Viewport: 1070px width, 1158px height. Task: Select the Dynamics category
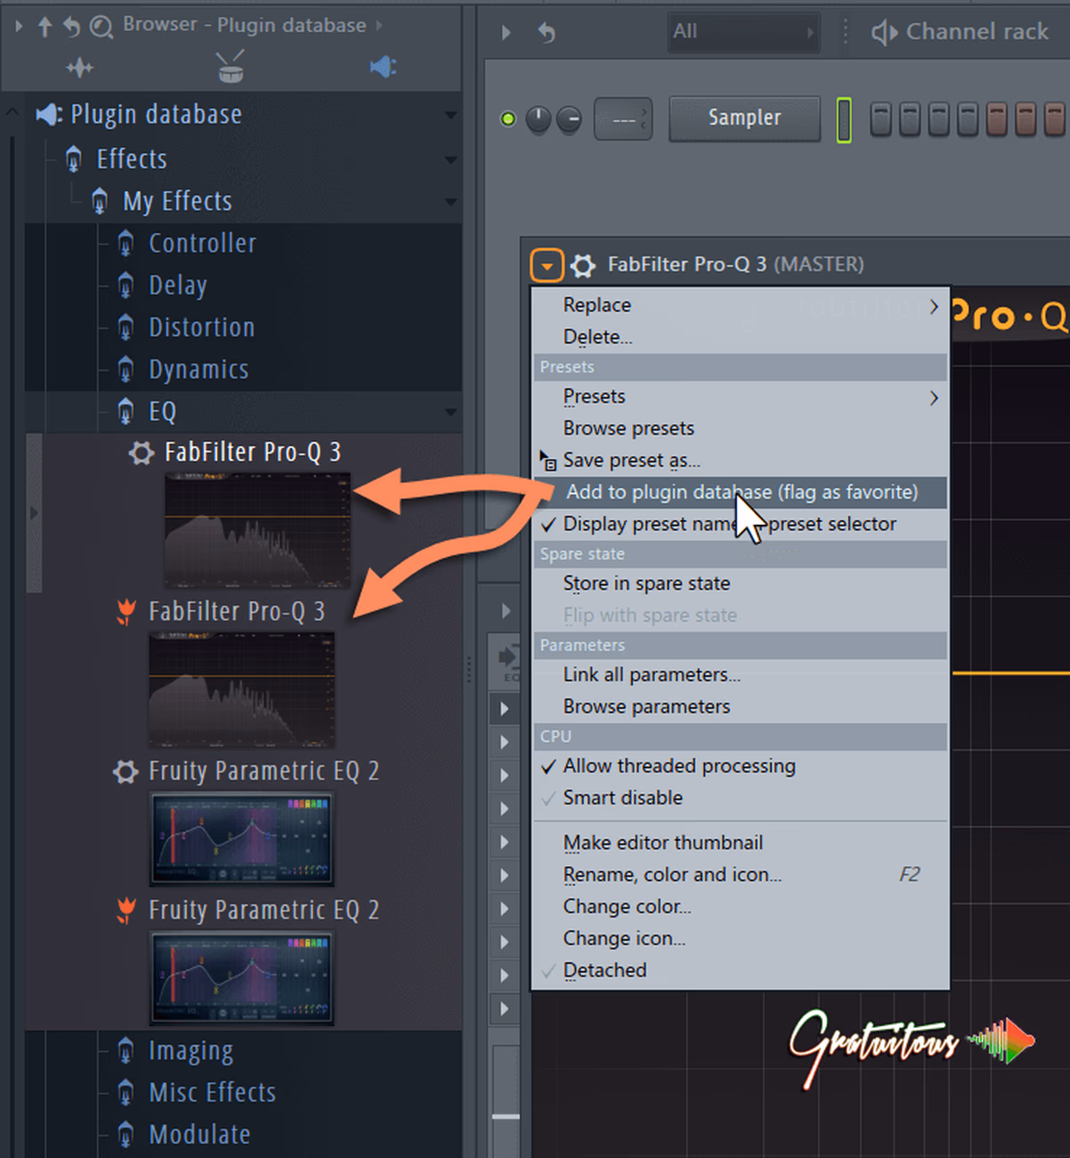click(199, 370)
